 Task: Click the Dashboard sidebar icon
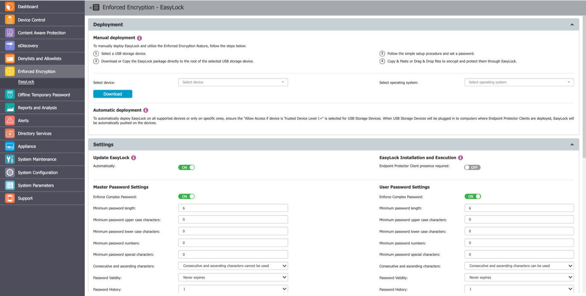pos(10,7)
